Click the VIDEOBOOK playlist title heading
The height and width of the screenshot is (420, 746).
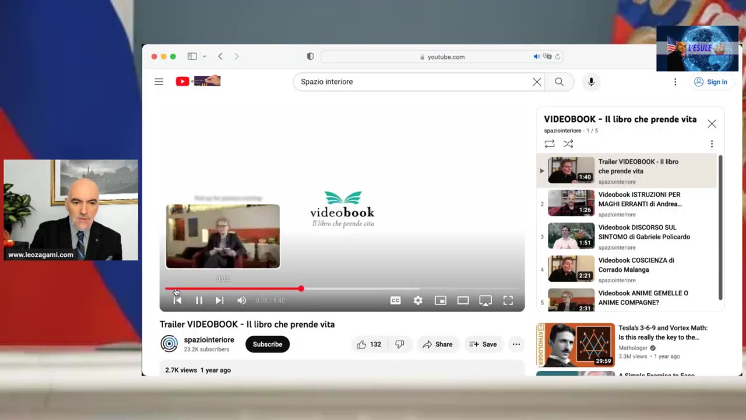(x=620, y=119)
